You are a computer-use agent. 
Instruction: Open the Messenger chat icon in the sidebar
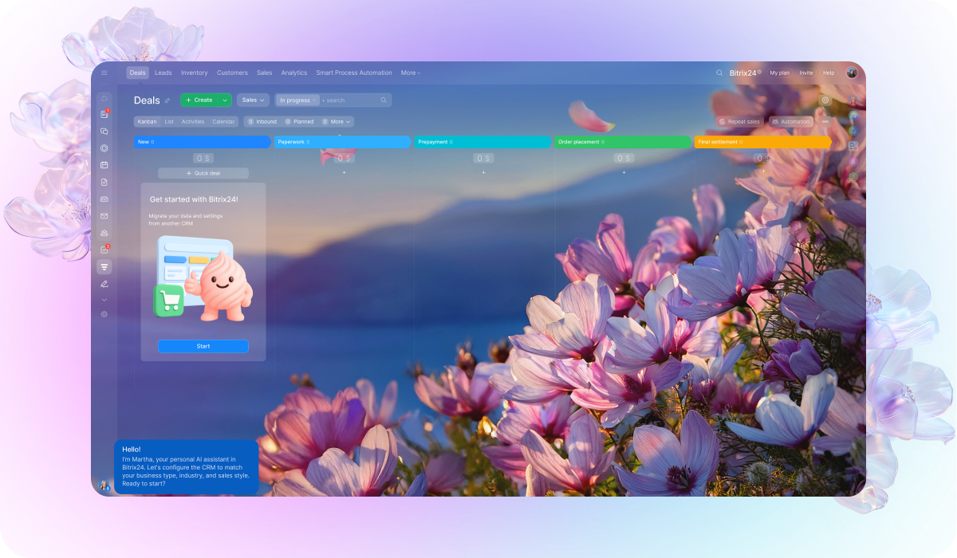click(104, 132)
